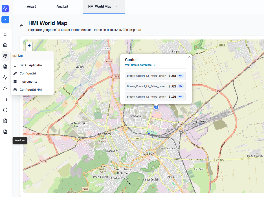
Task: Click the HMI World Map page heading
Action: click(x=48, y=23)
